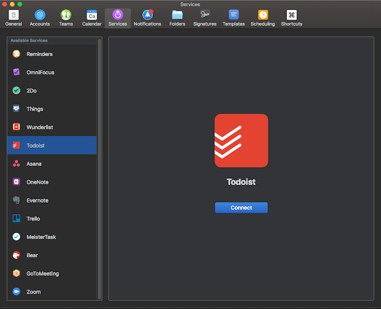Select the GoToMeeting label
381x309 pixels.
click(43, 274)
